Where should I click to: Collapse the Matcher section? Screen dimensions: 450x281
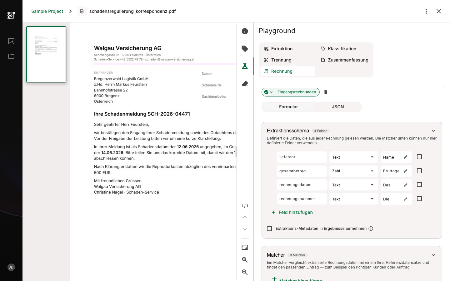pyautogui.click(x=433, y=255)
